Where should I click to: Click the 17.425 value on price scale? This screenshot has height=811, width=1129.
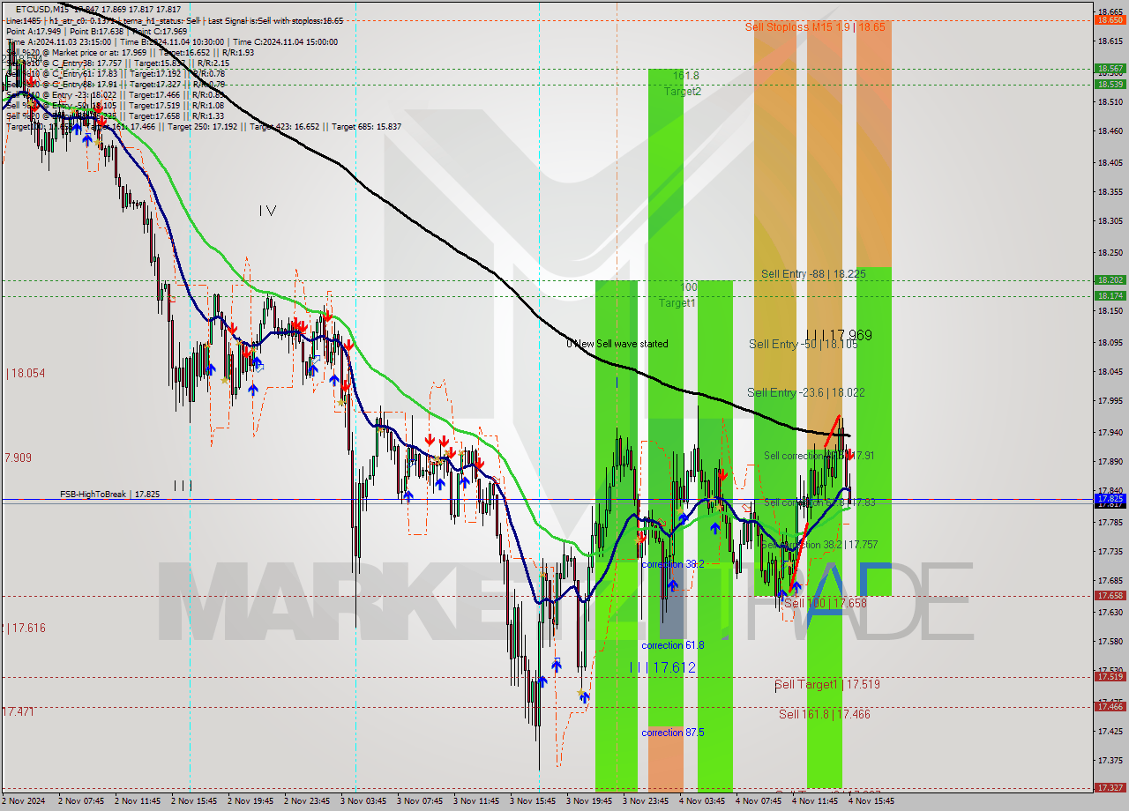click(1110, 731)
